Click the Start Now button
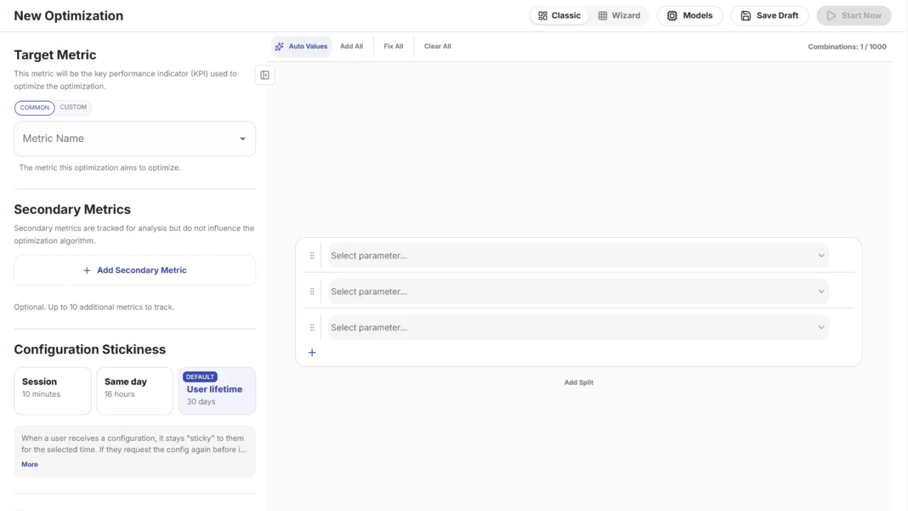This screenshot has height=511, width=908. point(854,16)
